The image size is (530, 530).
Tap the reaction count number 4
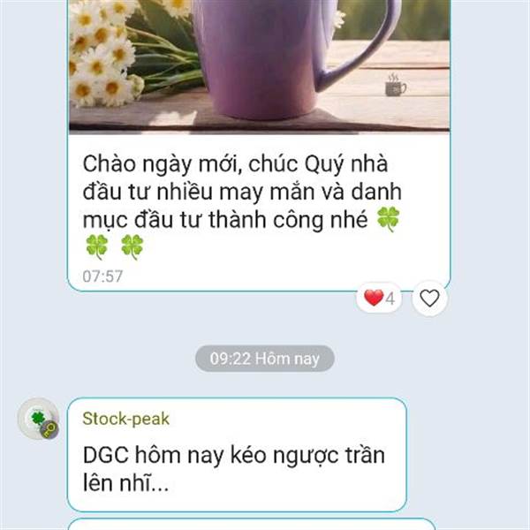[390, 299]
